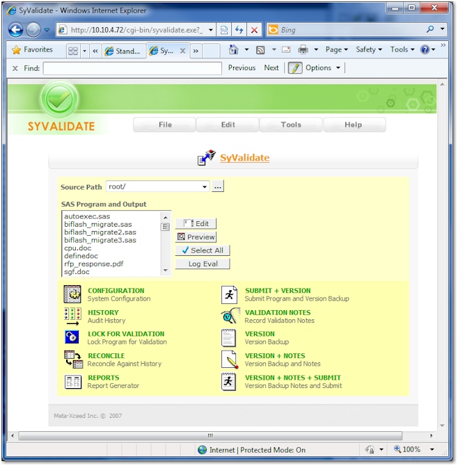
Task: Click the file list scroll down arrow
Action: [x=166, y=271]
